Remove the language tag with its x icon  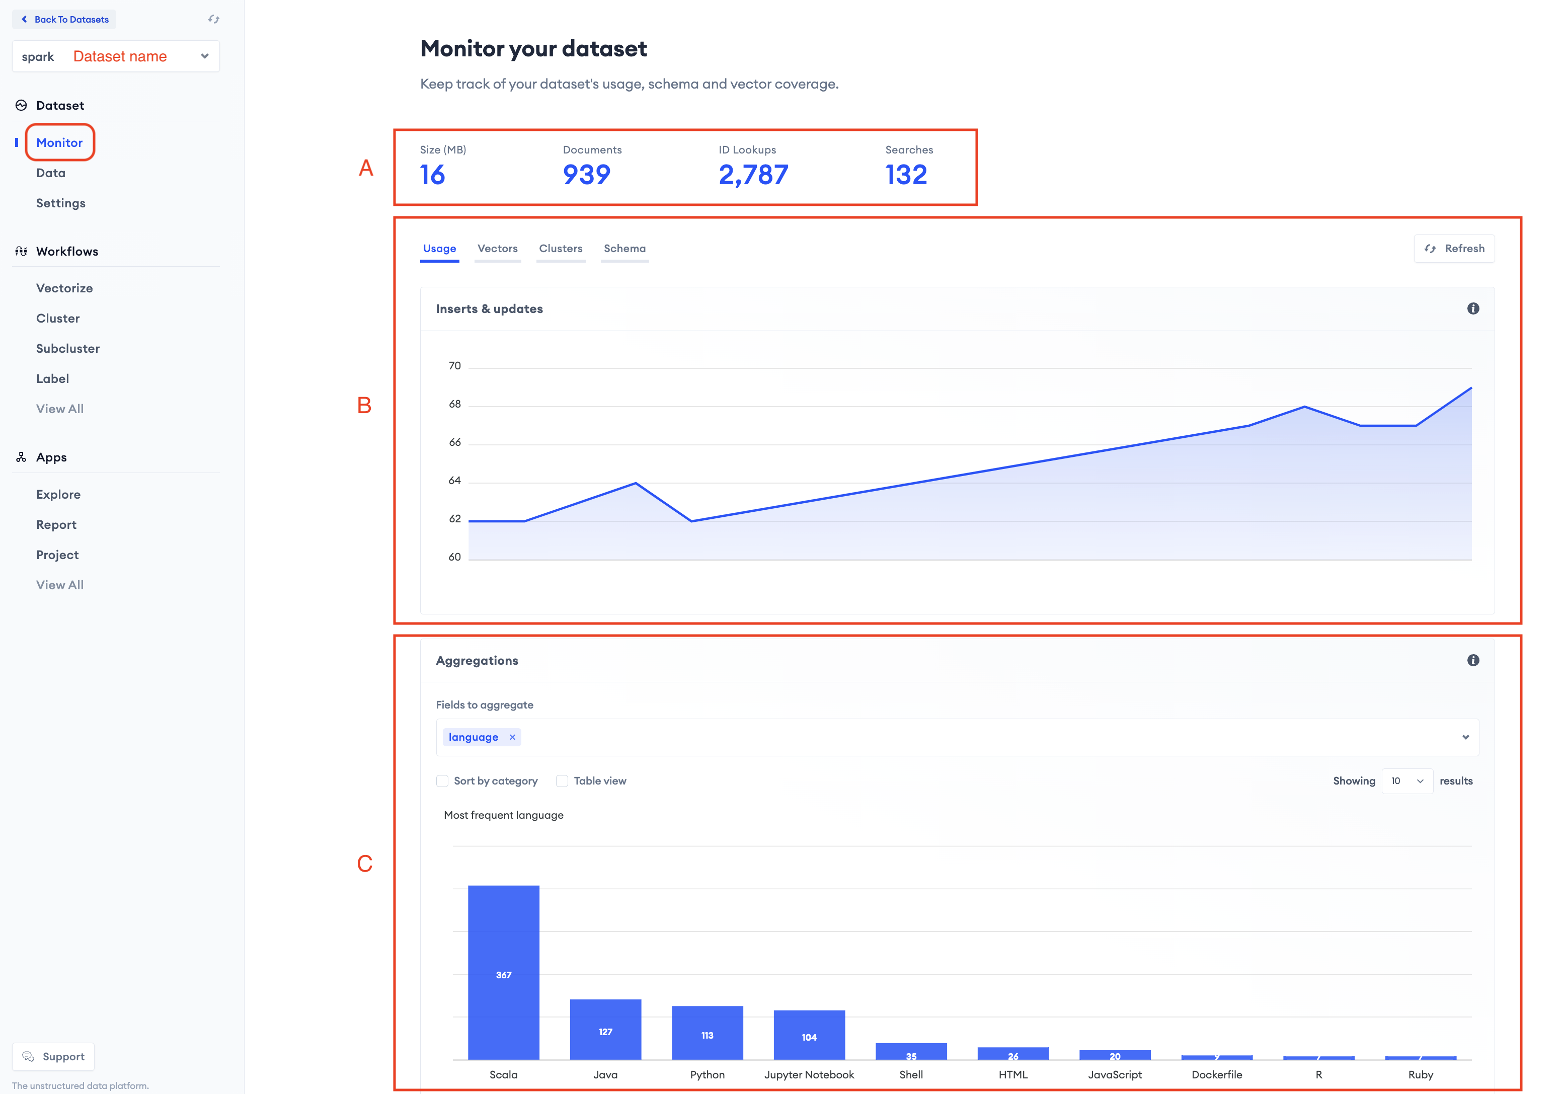pos(513,737)
